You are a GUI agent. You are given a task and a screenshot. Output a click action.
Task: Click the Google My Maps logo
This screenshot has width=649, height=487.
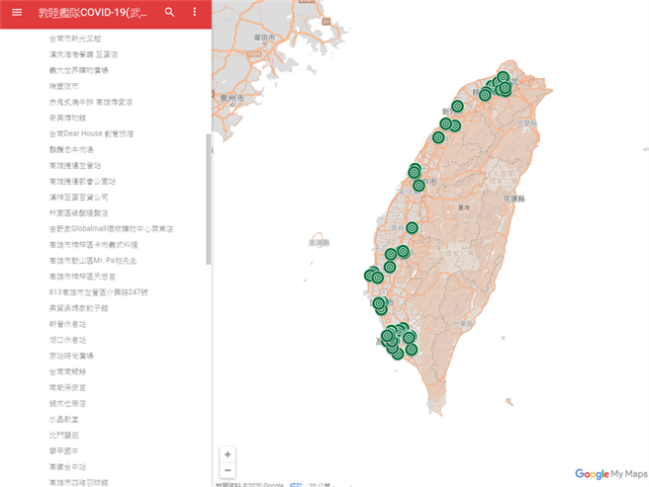[611, 474]
